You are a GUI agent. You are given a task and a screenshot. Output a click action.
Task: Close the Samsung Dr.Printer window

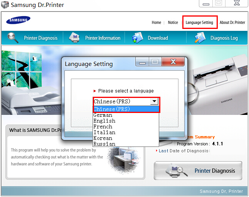tap(237, 3)
